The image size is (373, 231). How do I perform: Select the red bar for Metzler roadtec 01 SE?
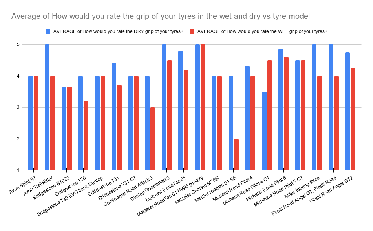pos(236,154)
